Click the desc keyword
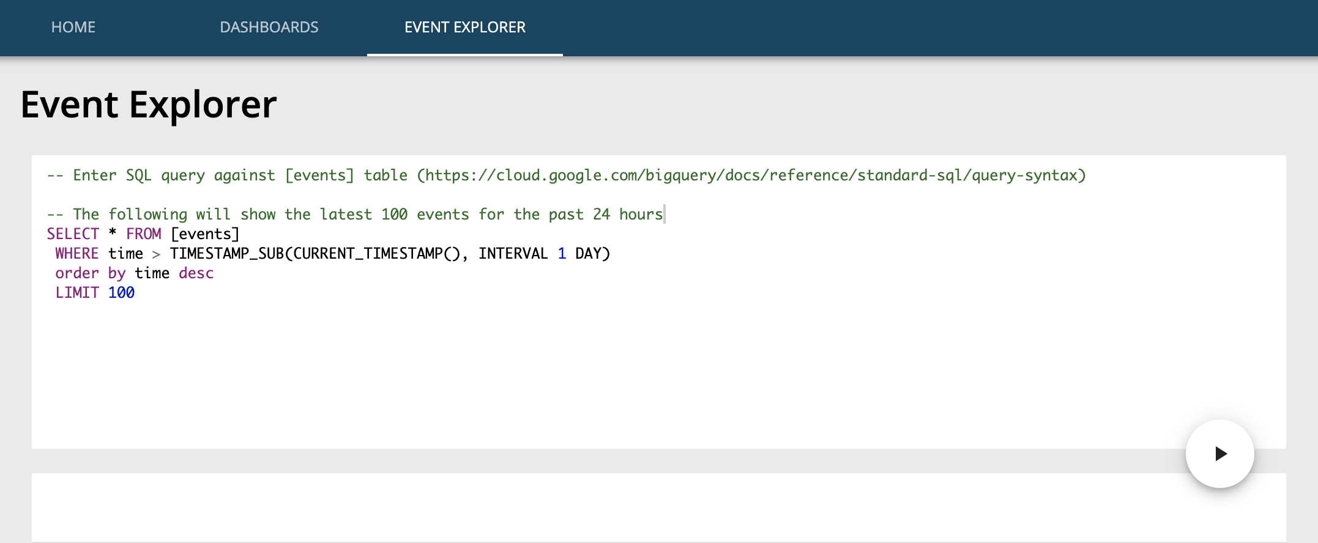1318x543 pixels. [x=196, y=273]
